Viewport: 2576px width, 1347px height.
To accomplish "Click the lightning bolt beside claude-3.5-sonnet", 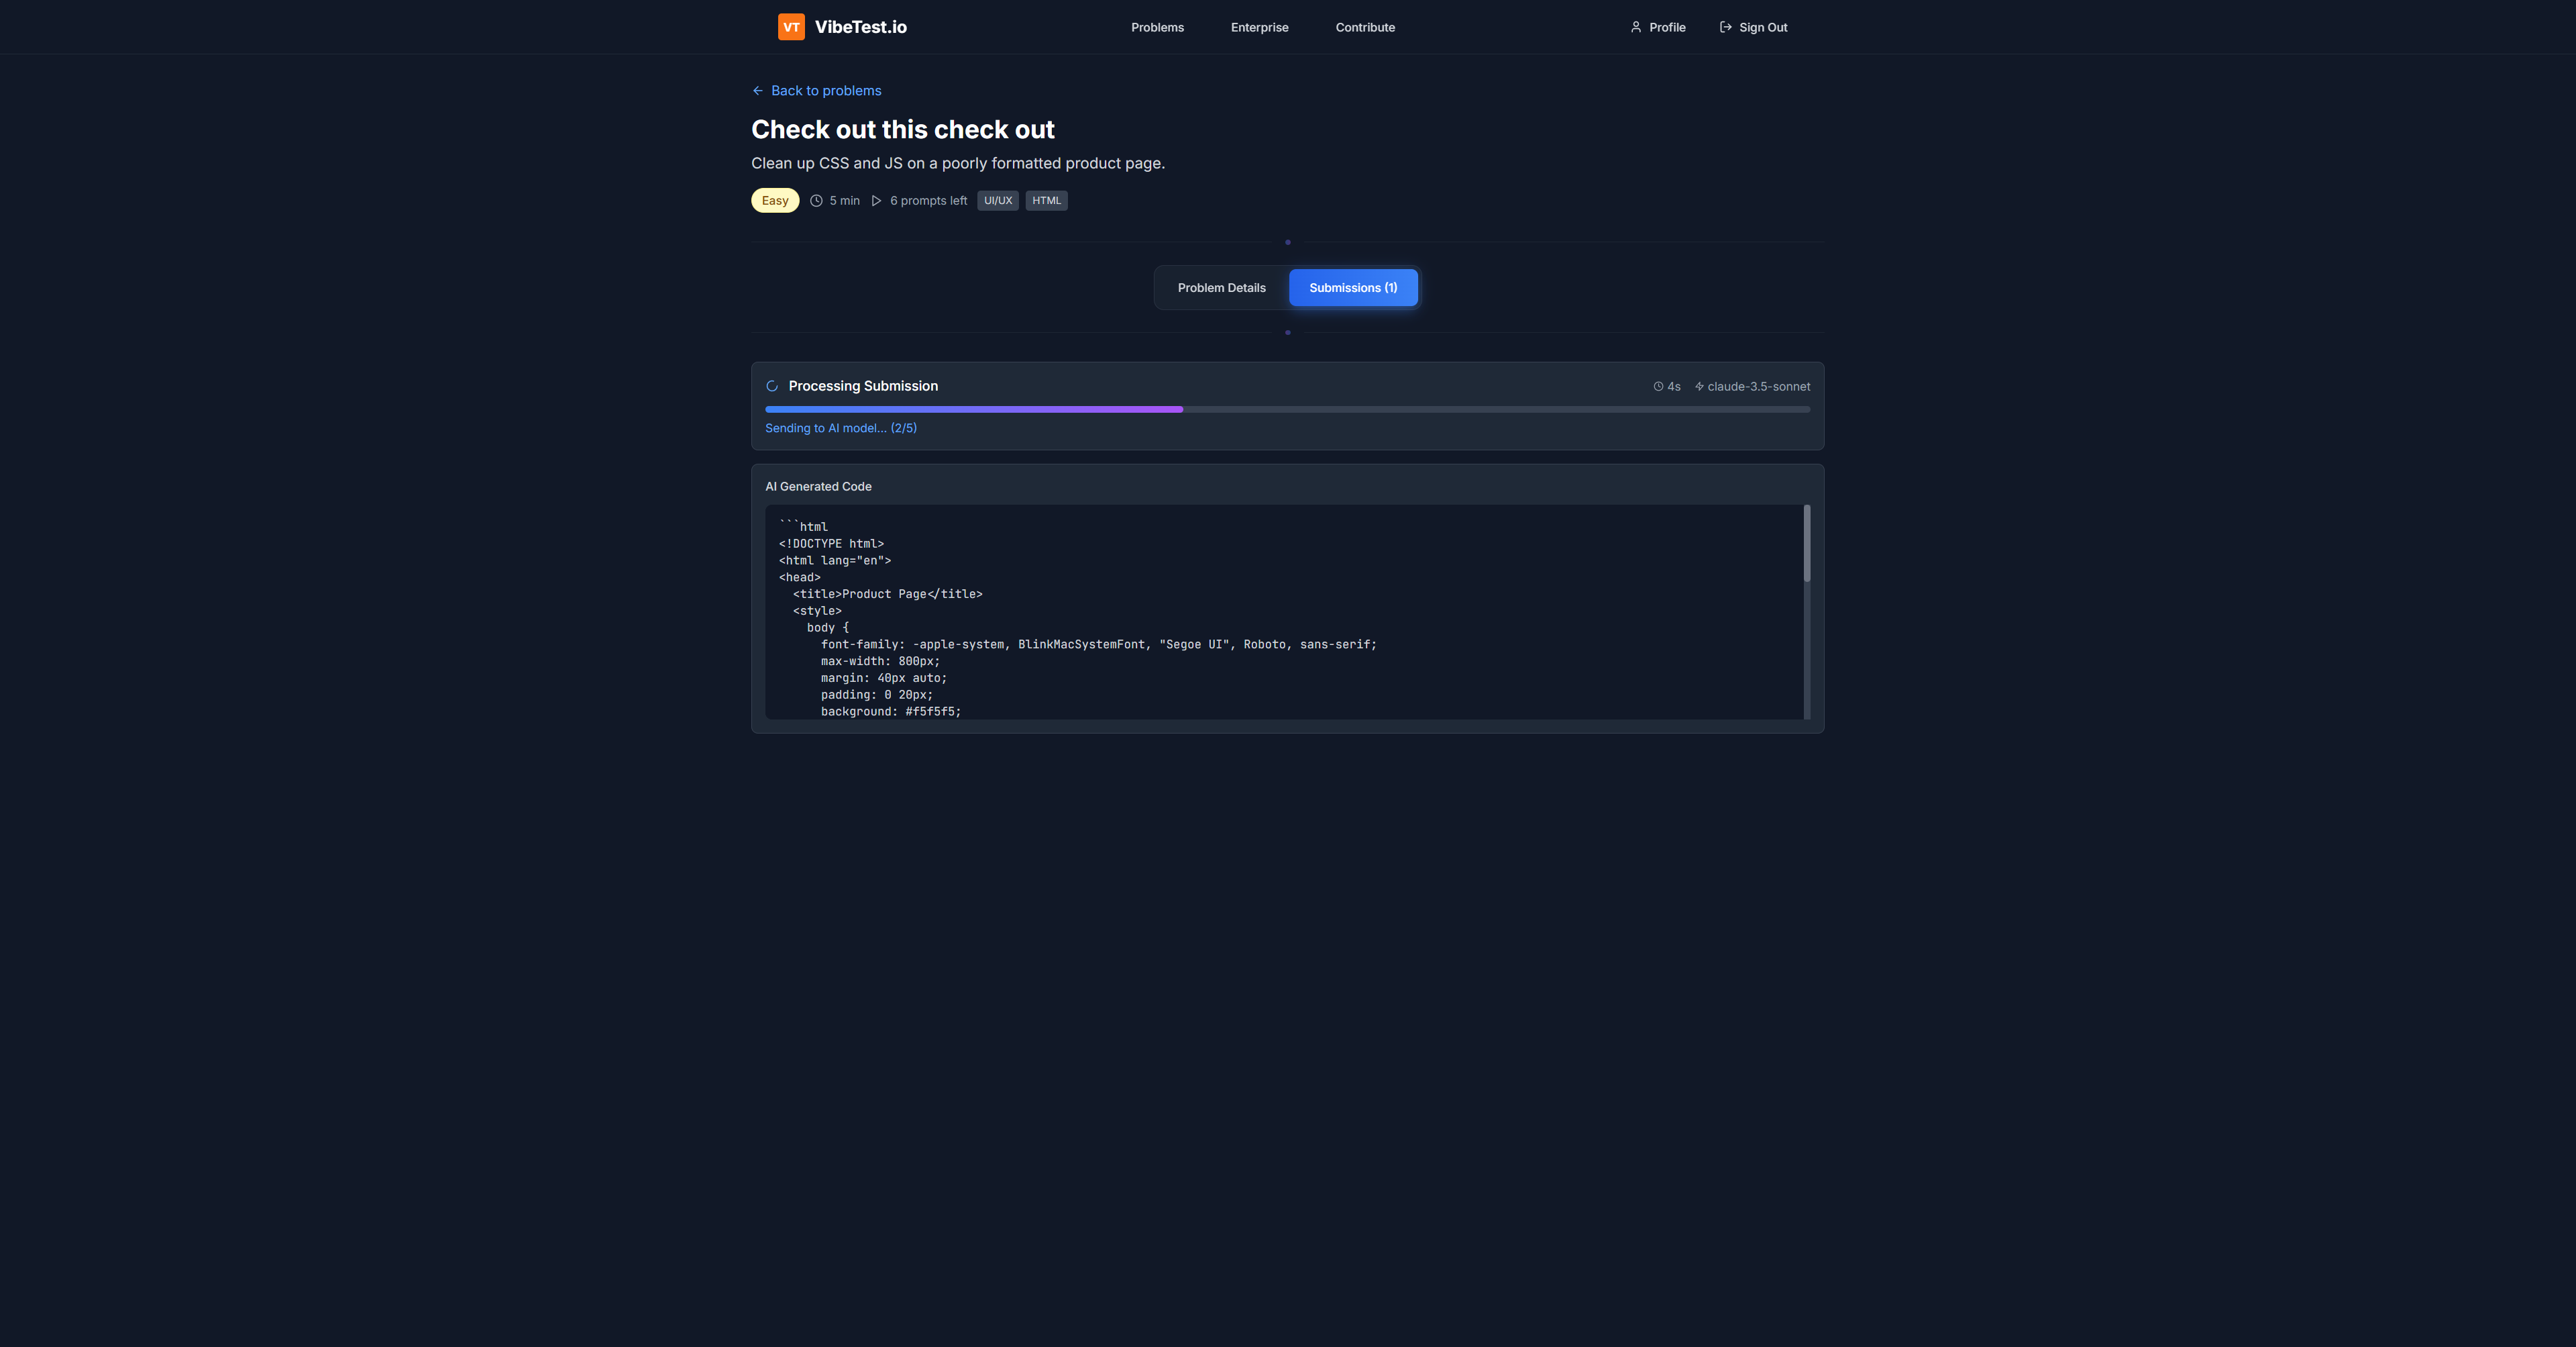I will (1699, 387).
